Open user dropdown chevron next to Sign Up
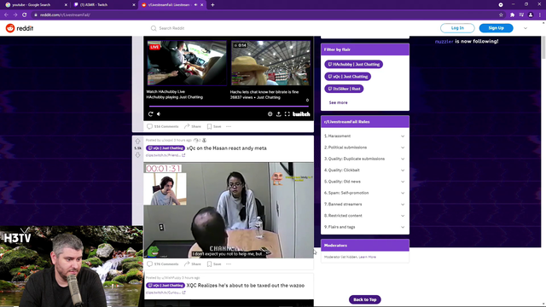The width and height of the screenshot is (546, 307). click(x=526, y=28)
